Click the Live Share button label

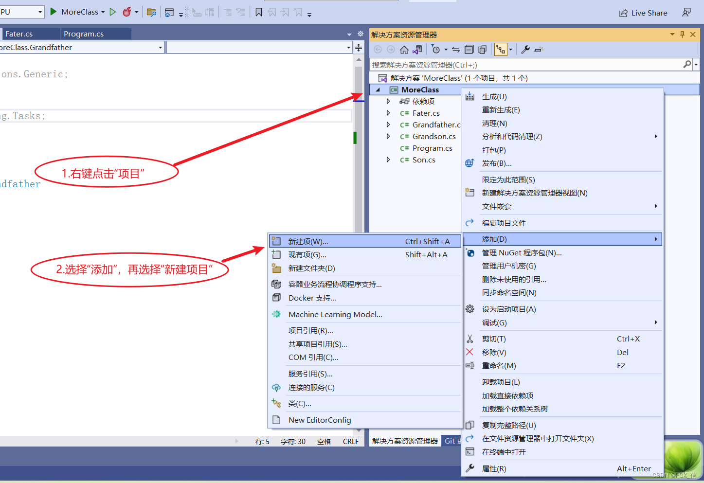pyautogui.click(x=649, y=13)
